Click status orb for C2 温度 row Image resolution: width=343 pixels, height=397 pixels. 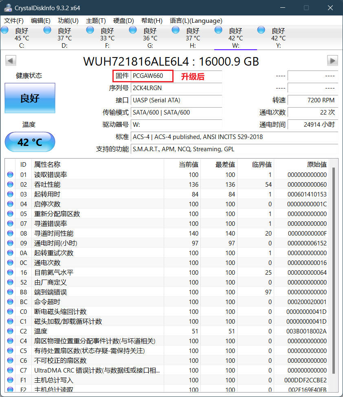[x=10, y=331]
